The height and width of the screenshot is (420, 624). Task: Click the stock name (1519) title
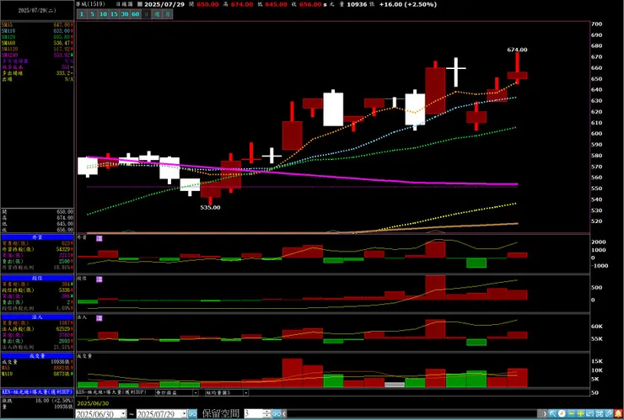[91, 4]
